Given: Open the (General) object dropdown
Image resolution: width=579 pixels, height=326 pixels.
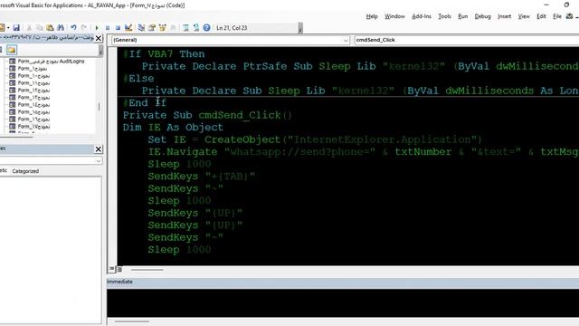Looking at the screenshot, I should [x=231, y=40].
